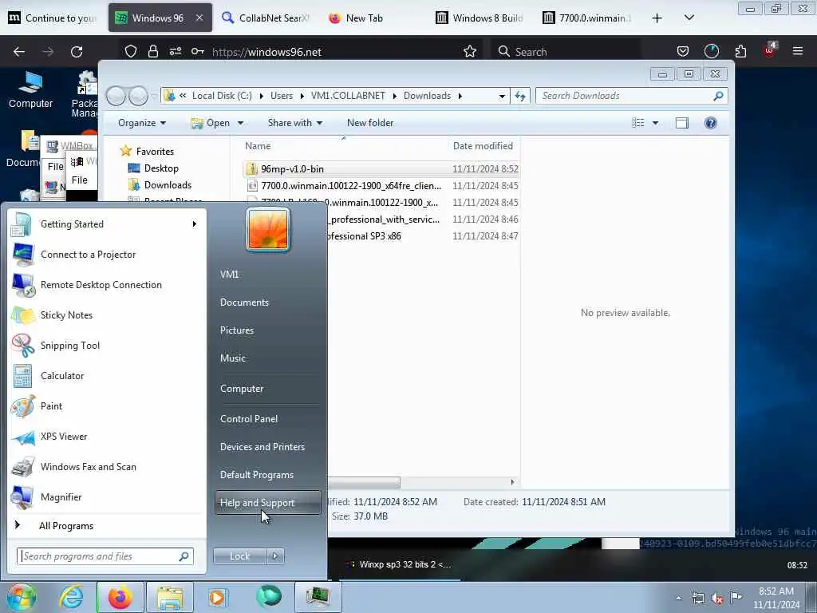Viewport: 817px width, 613px height.
Task: Select the 96mp-v1.0-bin folder
Action: tap(381, 169)
